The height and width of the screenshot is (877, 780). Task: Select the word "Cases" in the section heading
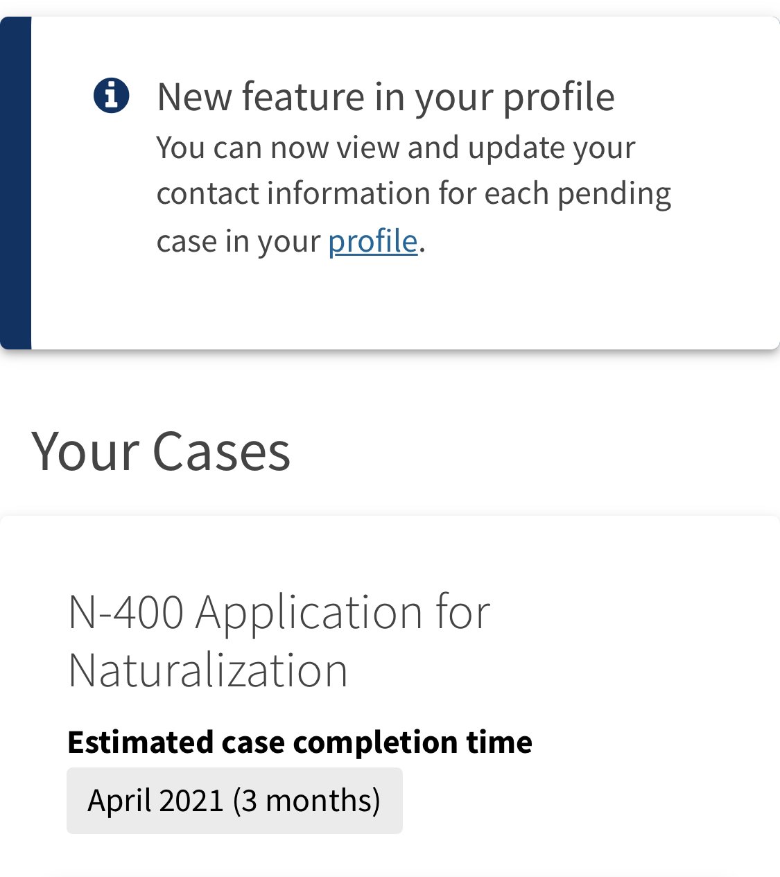point(221,451)
